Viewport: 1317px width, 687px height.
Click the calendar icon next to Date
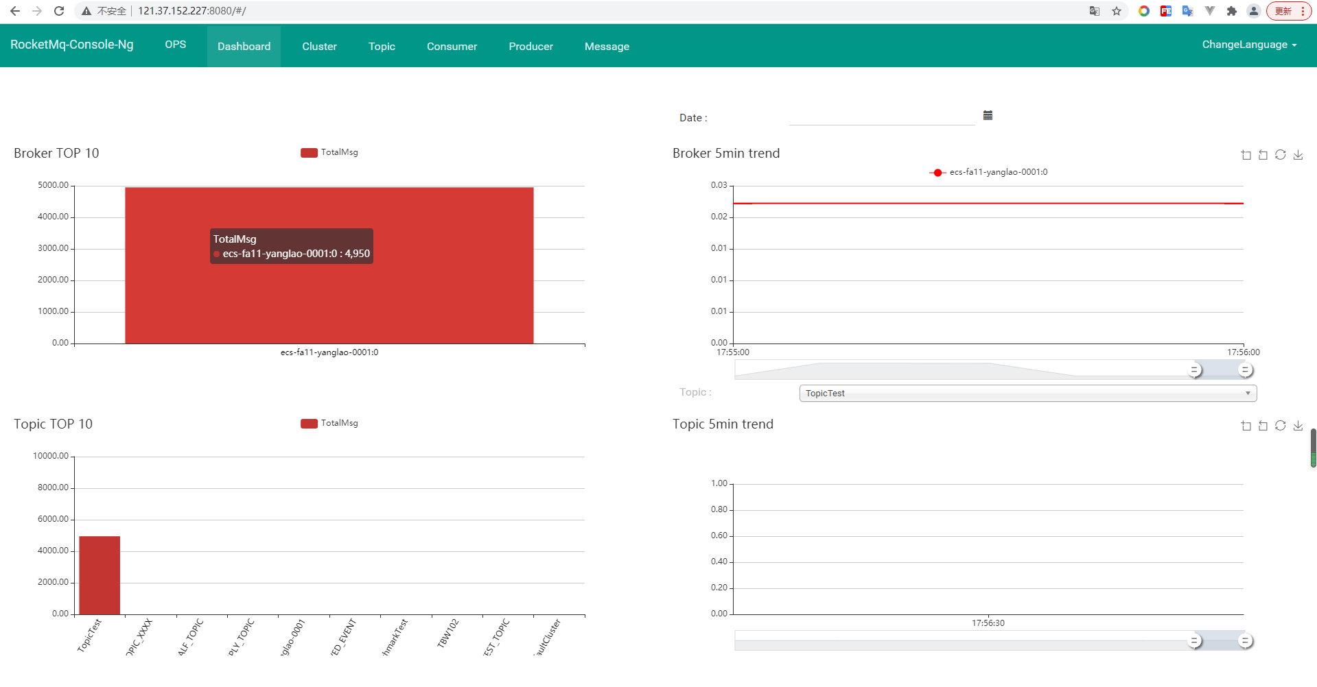click(988, 115)
